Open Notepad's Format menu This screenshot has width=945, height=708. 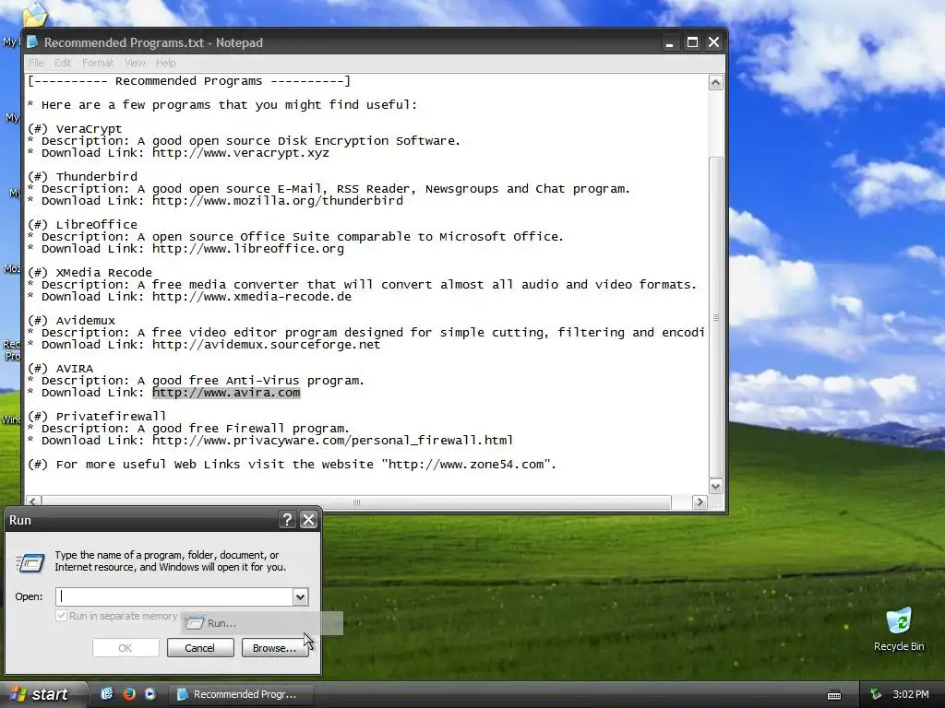pyautogui.click(x=98, y=63)
